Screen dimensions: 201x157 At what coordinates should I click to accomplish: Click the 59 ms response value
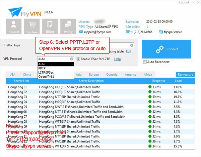[156, 97]
